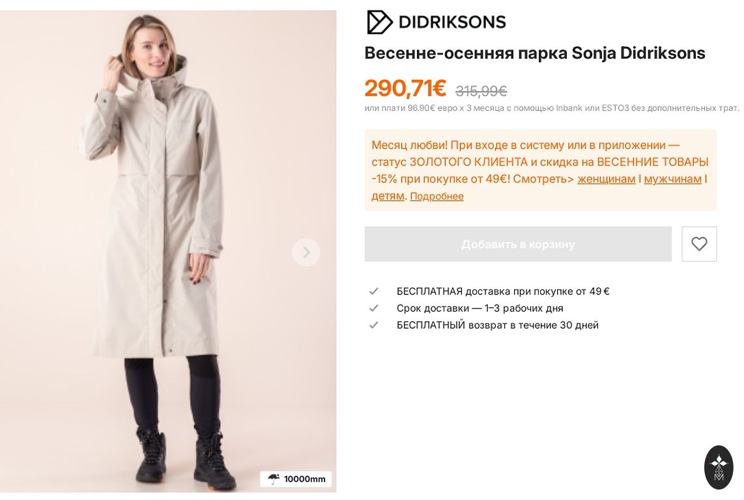Click the 10000mm label on the photo
This screenshot has height=500, width=744.
tap(304, 479)
